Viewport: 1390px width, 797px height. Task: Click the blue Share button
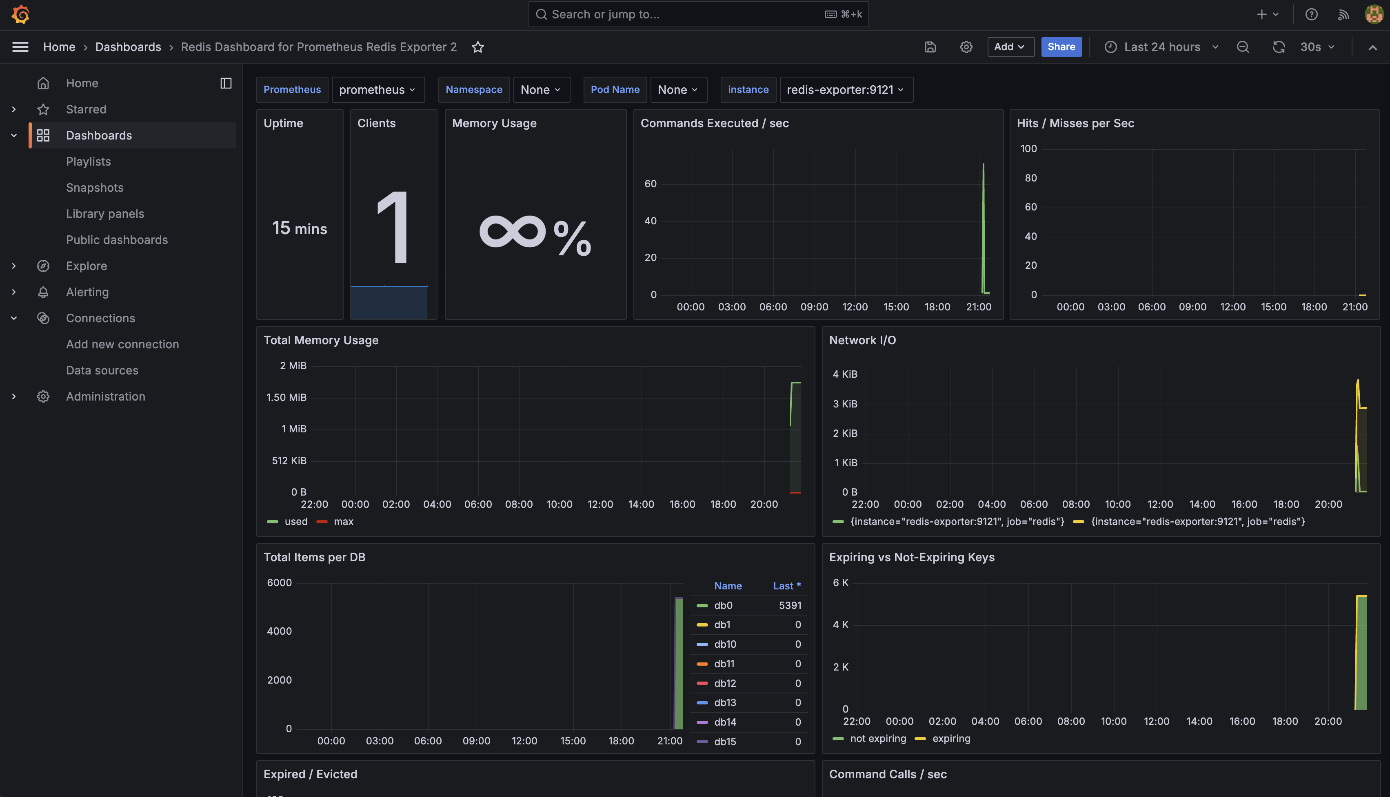(1061, 47)
